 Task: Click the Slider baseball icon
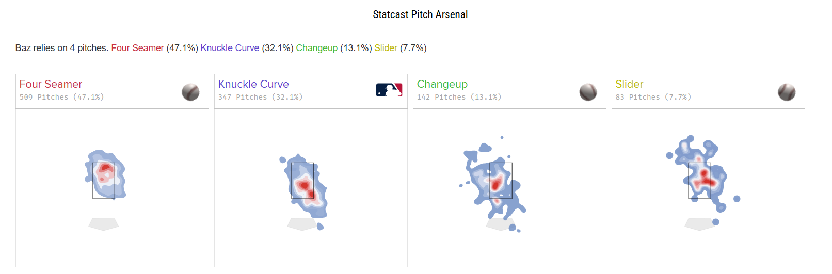click(x=787, y=92)
